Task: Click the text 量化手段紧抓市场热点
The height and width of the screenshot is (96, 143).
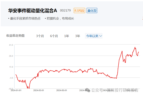Action: pos(25,18)
